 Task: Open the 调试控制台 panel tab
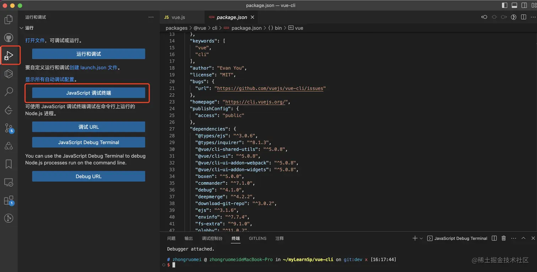212,238
